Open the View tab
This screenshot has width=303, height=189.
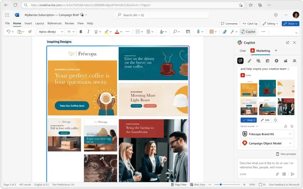80,23
